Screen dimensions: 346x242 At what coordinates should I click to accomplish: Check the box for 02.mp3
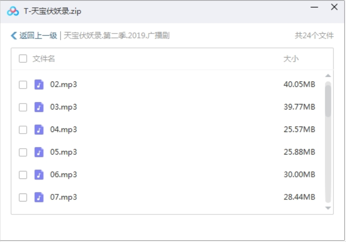click(23, 84)
